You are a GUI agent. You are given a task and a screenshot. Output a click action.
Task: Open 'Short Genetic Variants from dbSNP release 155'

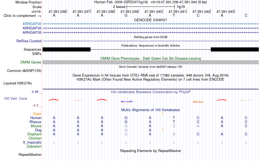click(x=150, y=67)
